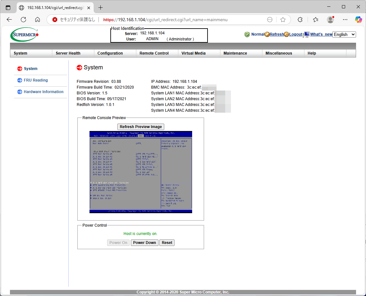This screenshot has width=366, height=296.
Task: Open the Server Health menu
Action: coord(68,53)
